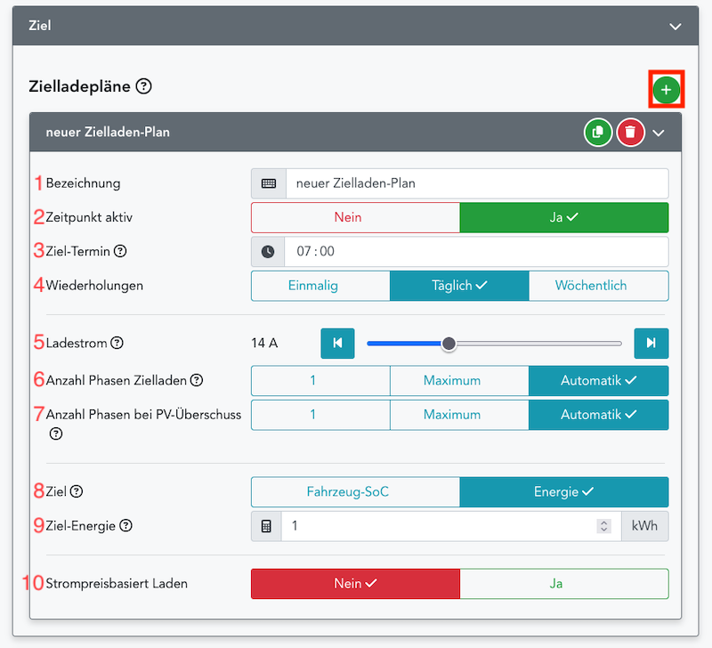The image size is (712, 648).
Task: Collapse the Ziel section header
Action: click(x=676, y=27)
